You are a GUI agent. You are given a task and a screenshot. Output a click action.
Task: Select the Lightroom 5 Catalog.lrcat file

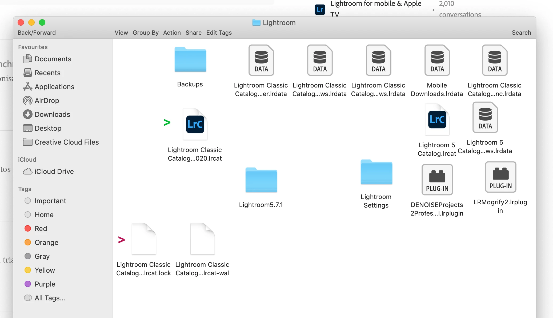[437, 120]
